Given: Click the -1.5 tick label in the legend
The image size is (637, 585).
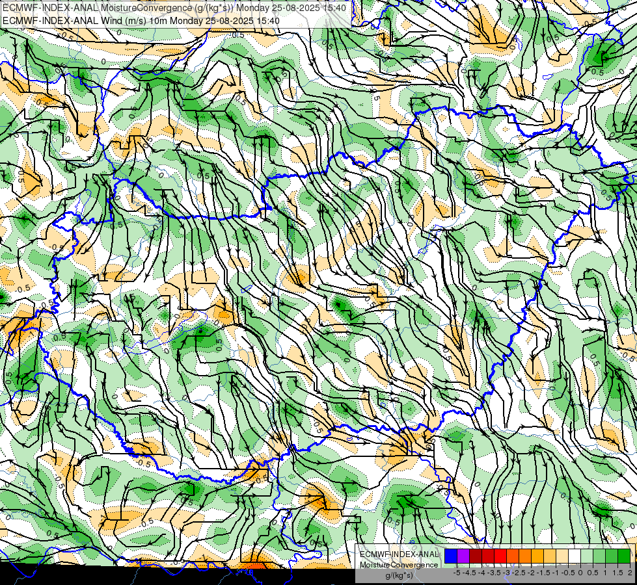Looking at the screenshot, I should tap(543, 573).
